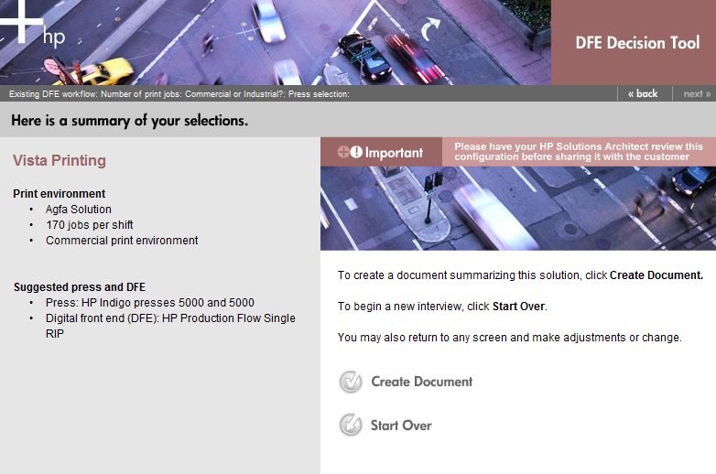This screenshot has width=716, height=474.
Task: Click the Create Document checkmark icon
Action: pyautogui.click(x=351, y=382)
